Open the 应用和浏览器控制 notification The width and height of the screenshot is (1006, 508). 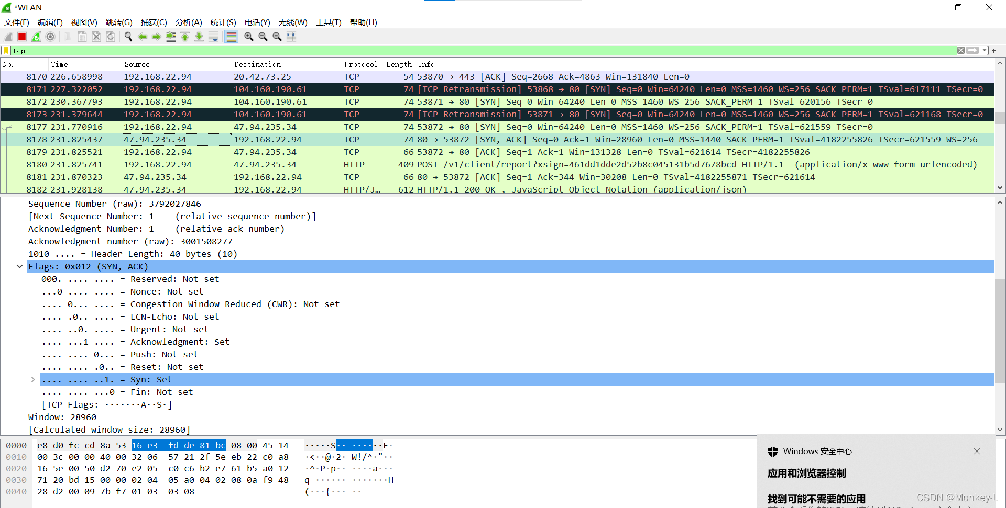(x=806, y=473)
